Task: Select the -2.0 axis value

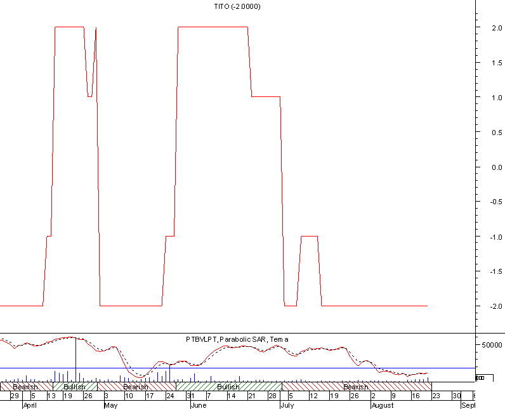Action: pyautogui.click(x=496, y=306)
